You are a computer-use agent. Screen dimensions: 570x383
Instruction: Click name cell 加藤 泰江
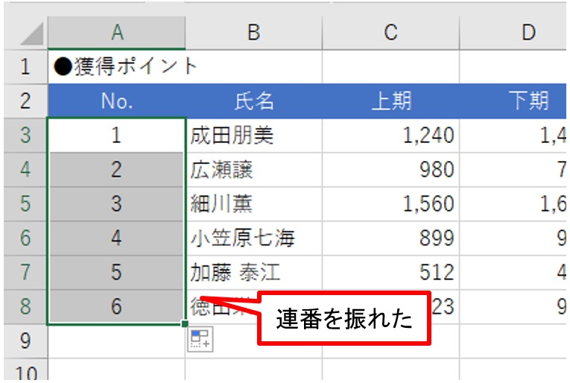click(254, 273)
